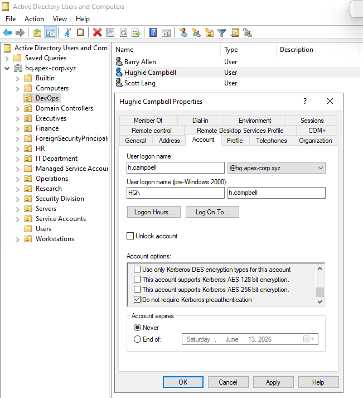Click the Copy clipboard toolbar icon
The image size is (363, 398).
point(80,32)
